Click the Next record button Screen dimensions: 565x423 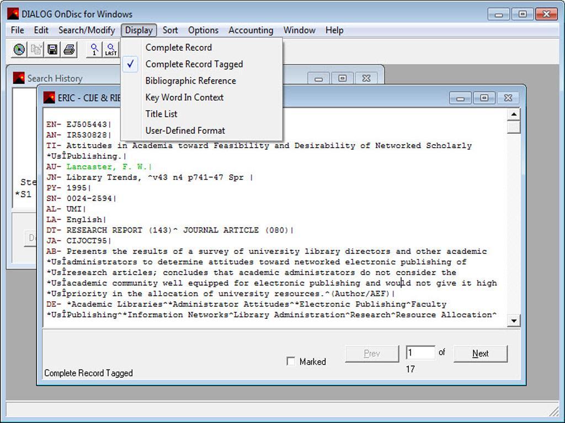pos(481,354)
